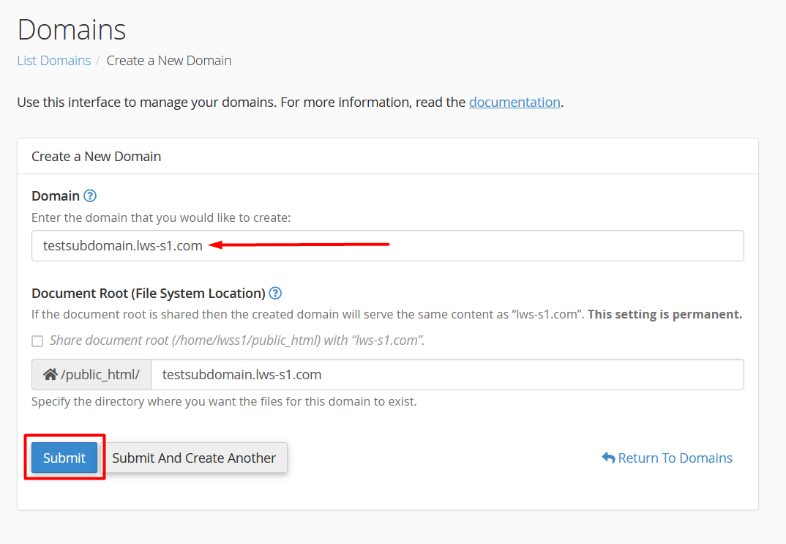Click into the document root directory field
This screenshot has height=544, width=786.
(446, 374)
